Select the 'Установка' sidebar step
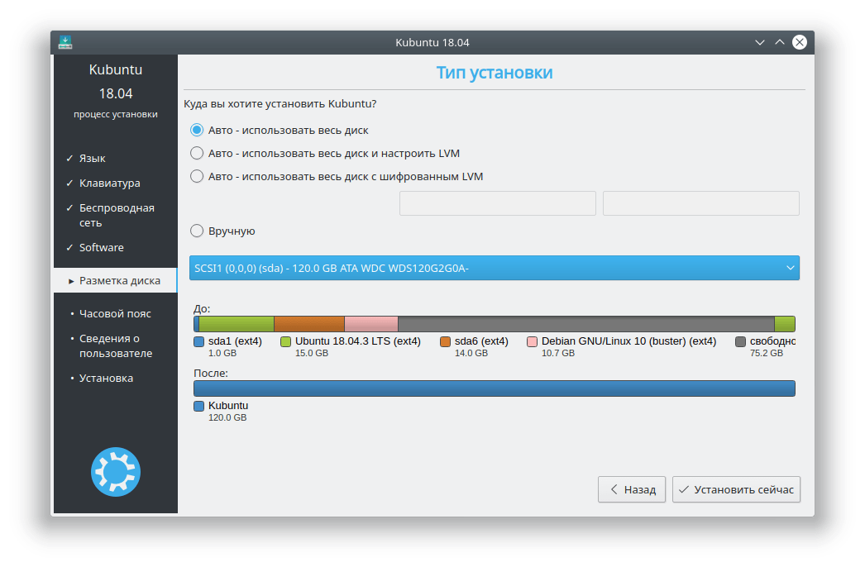Viewport: 865px width, 567px height. (106, 379)
